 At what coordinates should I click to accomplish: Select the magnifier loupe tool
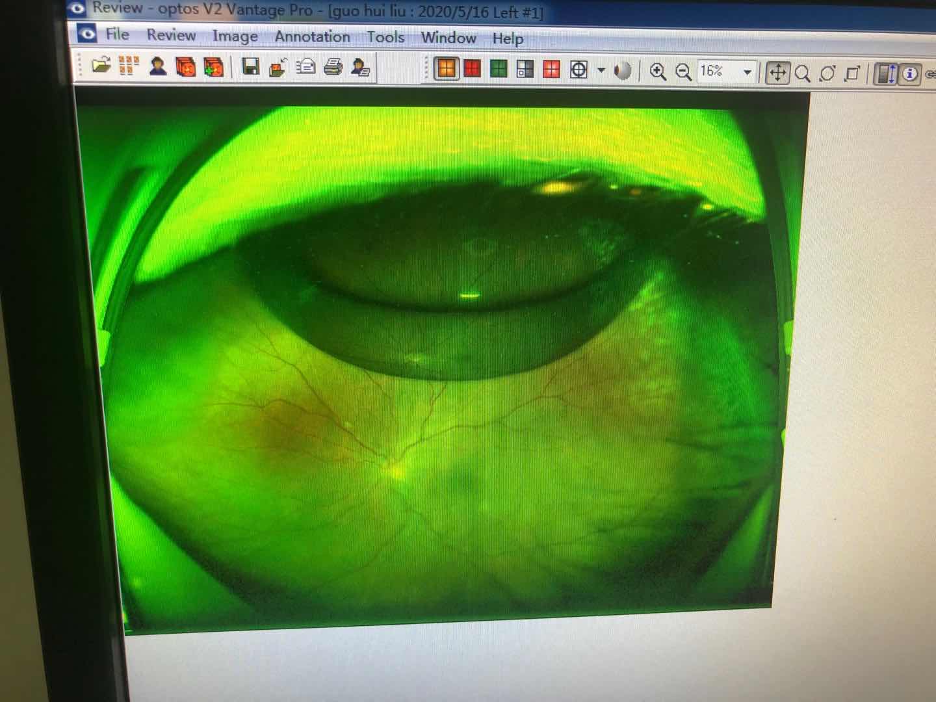tap(802, 73)
